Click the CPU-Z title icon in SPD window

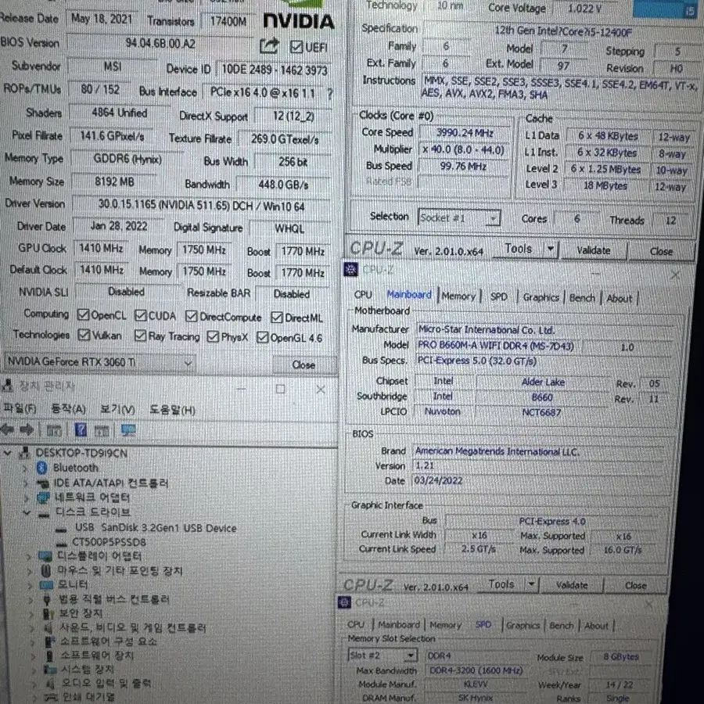344,602
